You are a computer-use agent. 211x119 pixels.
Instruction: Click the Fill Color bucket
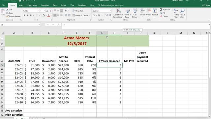[44, 16]
